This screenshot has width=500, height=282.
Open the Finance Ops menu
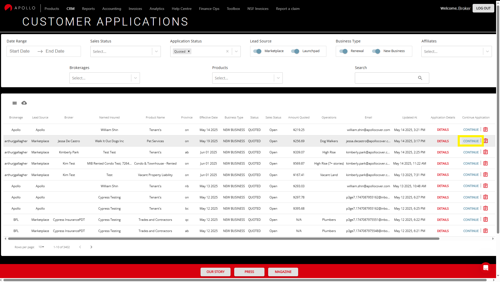(209, 9)
